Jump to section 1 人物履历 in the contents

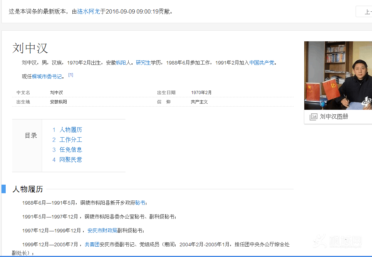click(71, 129)
